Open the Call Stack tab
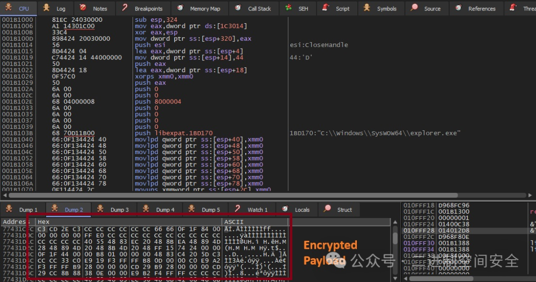536x282 pixels. (253, 8)
